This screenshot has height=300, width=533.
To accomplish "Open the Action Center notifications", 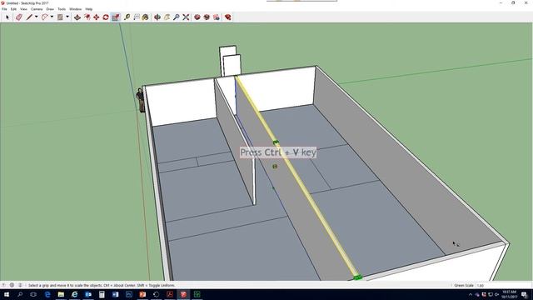I will pos(525,294).
